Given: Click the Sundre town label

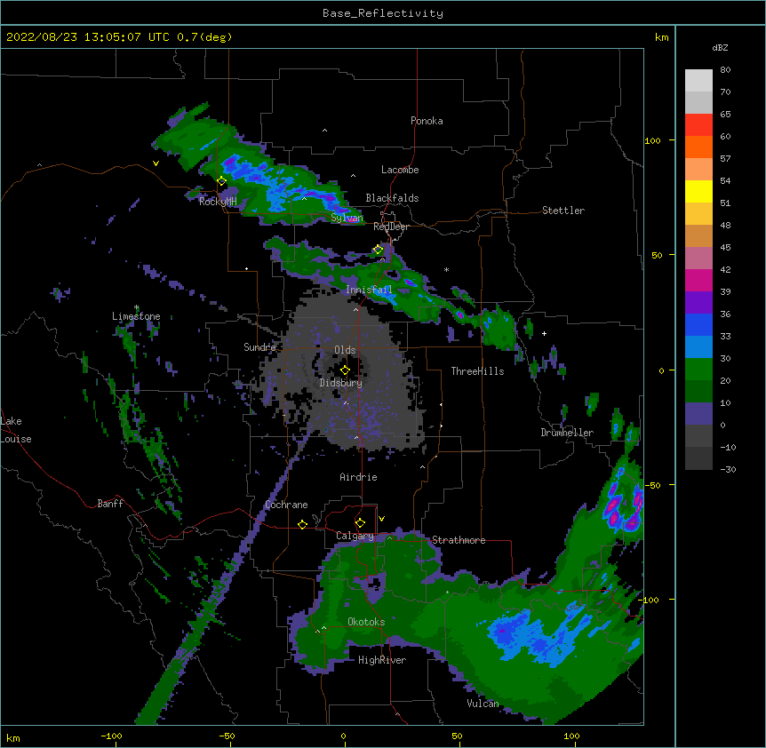Looking at the screenshot, I should click(259, 347).
